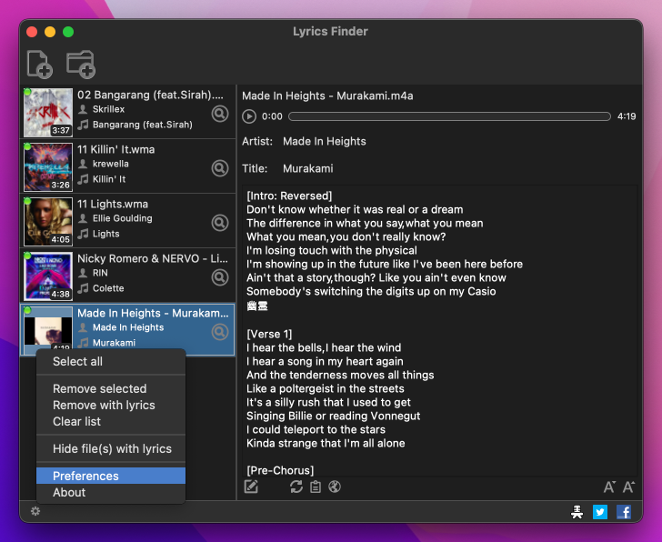Click the Title field Murakami
The image size is (662, 542).
[x=307, y=168]
